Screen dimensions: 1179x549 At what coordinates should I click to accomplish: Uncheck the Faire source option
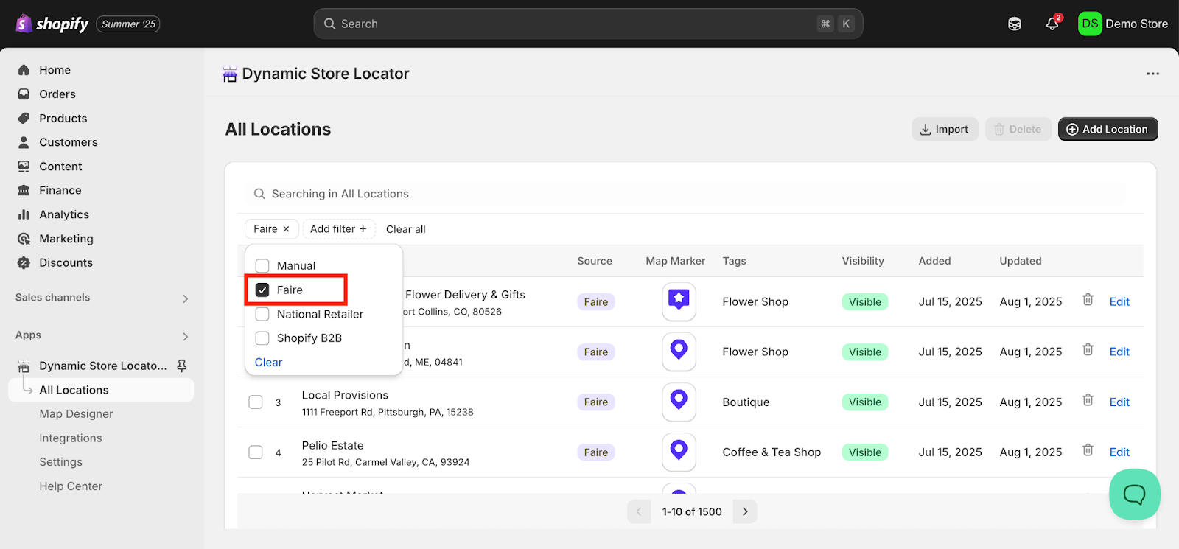tap(262, 290)
